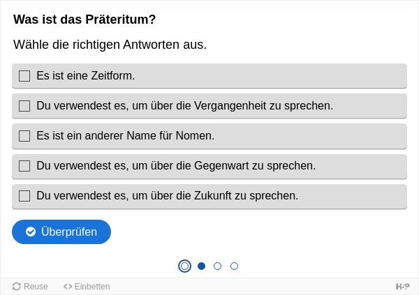Viewport: 419px width, 295px height.
Task: Select the filled second progress dot
Action: click(x=202, y=266)
